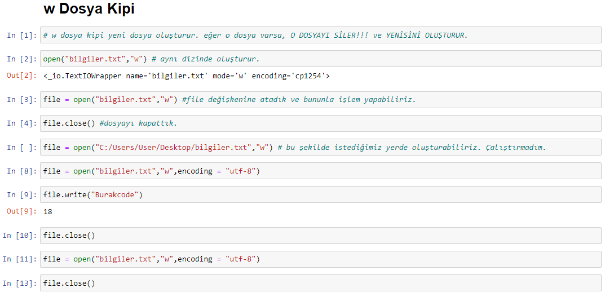Click the Out[2]: prompt label

coord(21,76)
